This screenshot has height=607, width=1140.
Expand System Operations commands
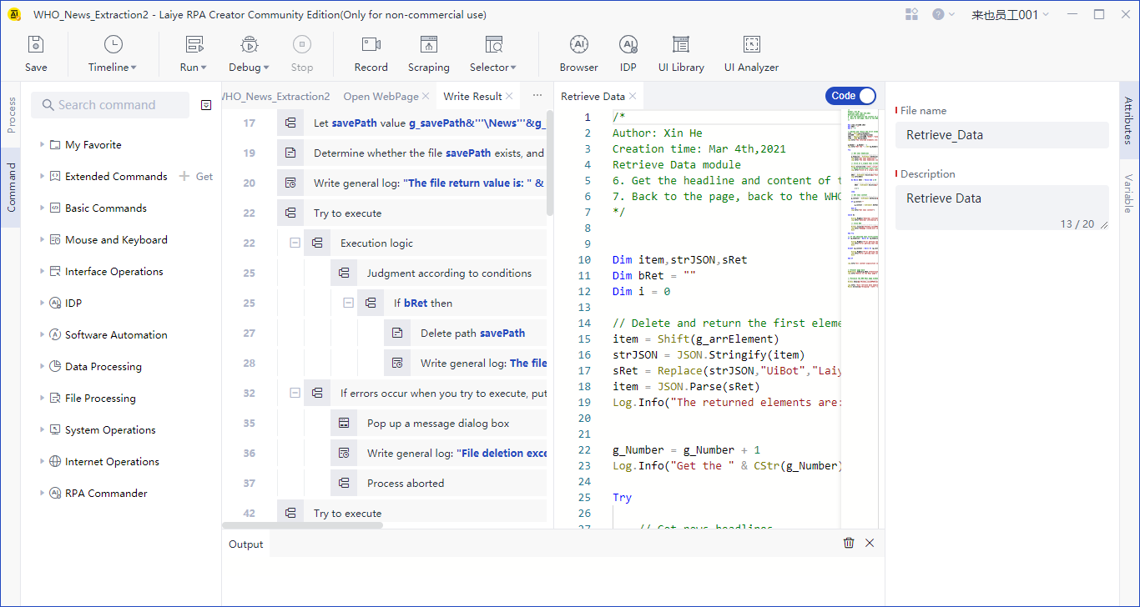coord(43,429)
